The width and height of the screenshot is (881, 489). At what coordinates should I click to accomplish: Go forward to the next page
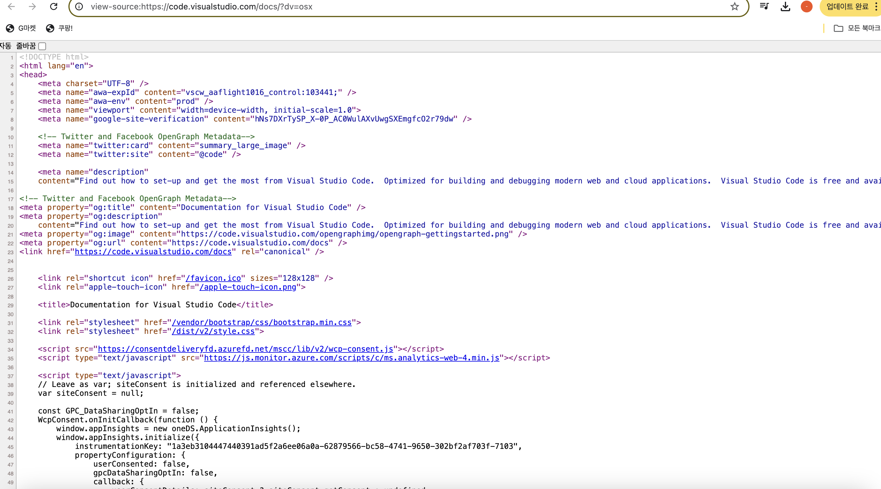tap(32, 6)
